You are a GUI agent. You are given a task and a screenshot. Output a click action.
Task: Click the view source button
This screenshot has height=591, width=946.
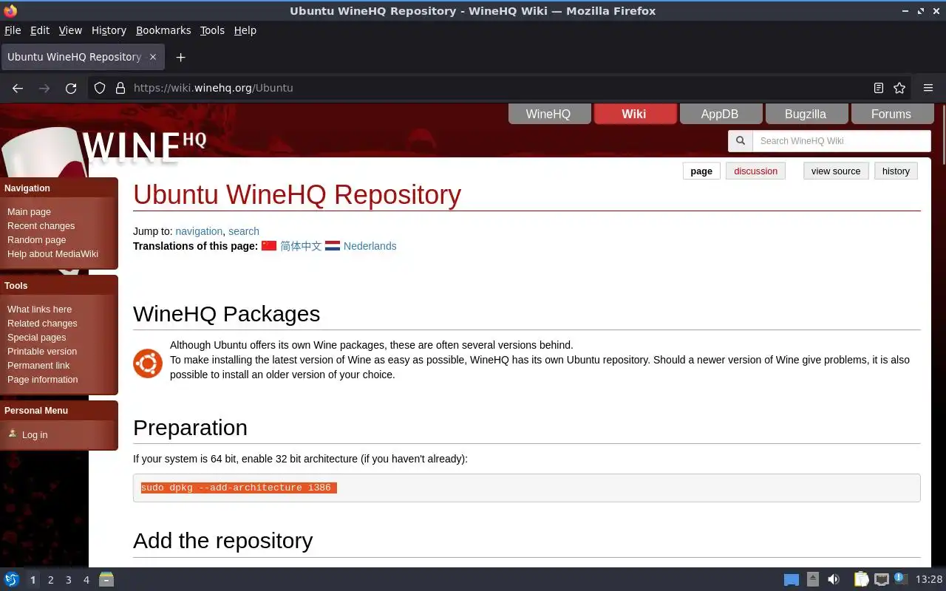(836, 171)
